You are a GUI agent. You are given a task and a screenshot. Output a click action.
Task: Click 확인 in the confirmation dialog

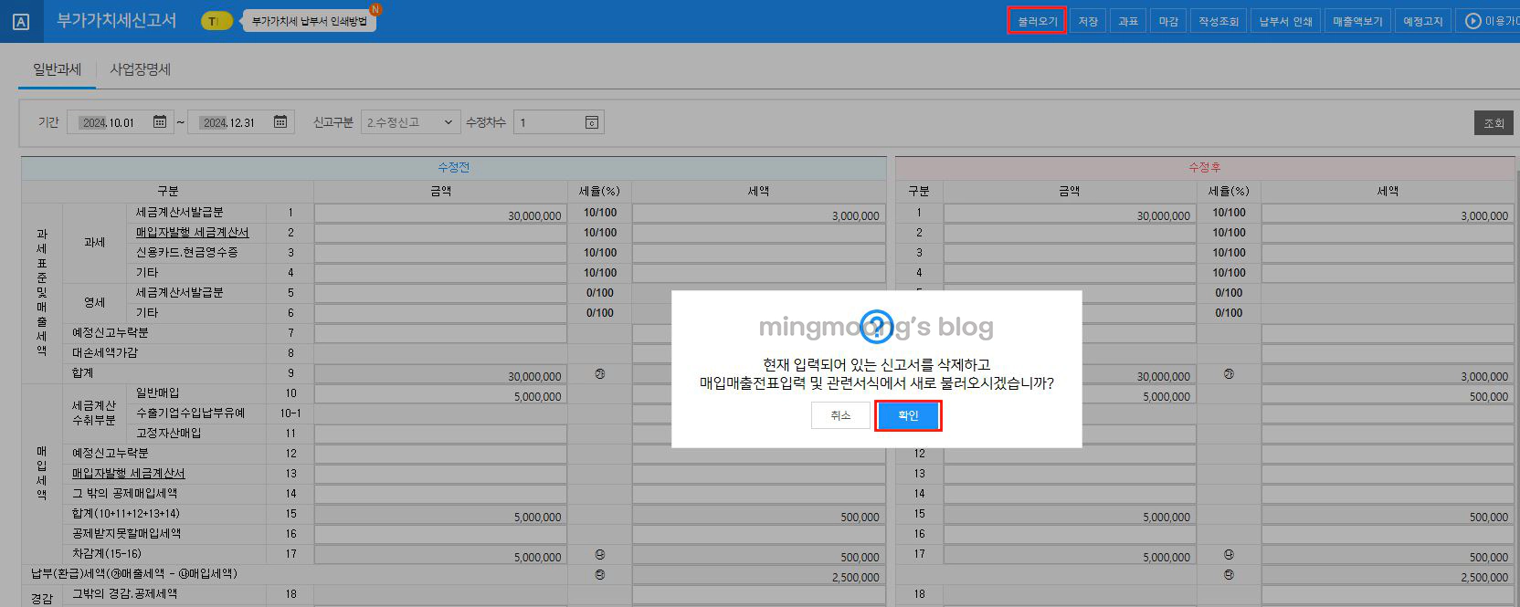908,415
